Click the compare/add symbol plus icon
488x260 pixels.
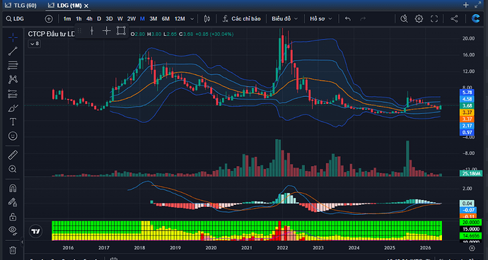tap(49, 18)
